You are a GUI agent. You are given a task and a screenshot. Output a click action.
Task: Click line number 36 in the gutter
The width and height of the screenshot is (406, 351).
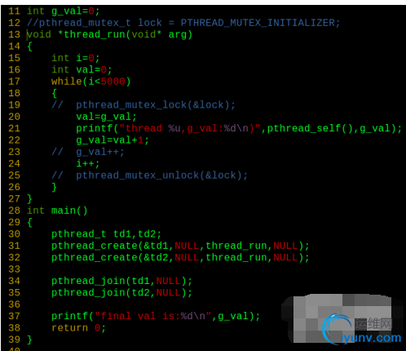click(x=15, y=304)
